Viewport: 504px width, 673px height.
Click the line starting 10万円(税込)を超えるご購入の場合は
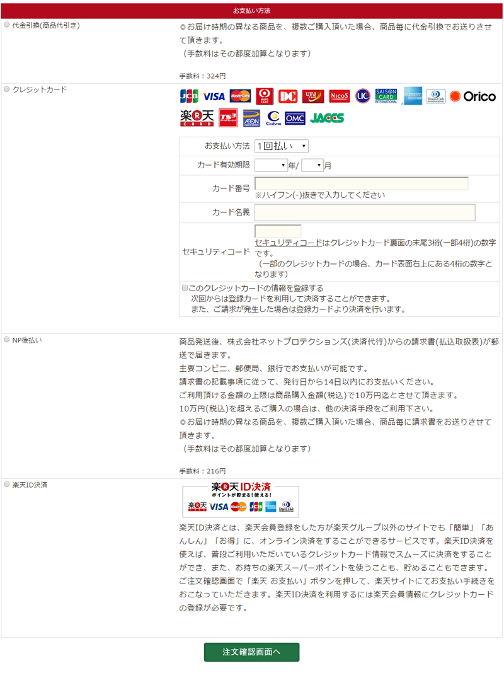(308, 408)
